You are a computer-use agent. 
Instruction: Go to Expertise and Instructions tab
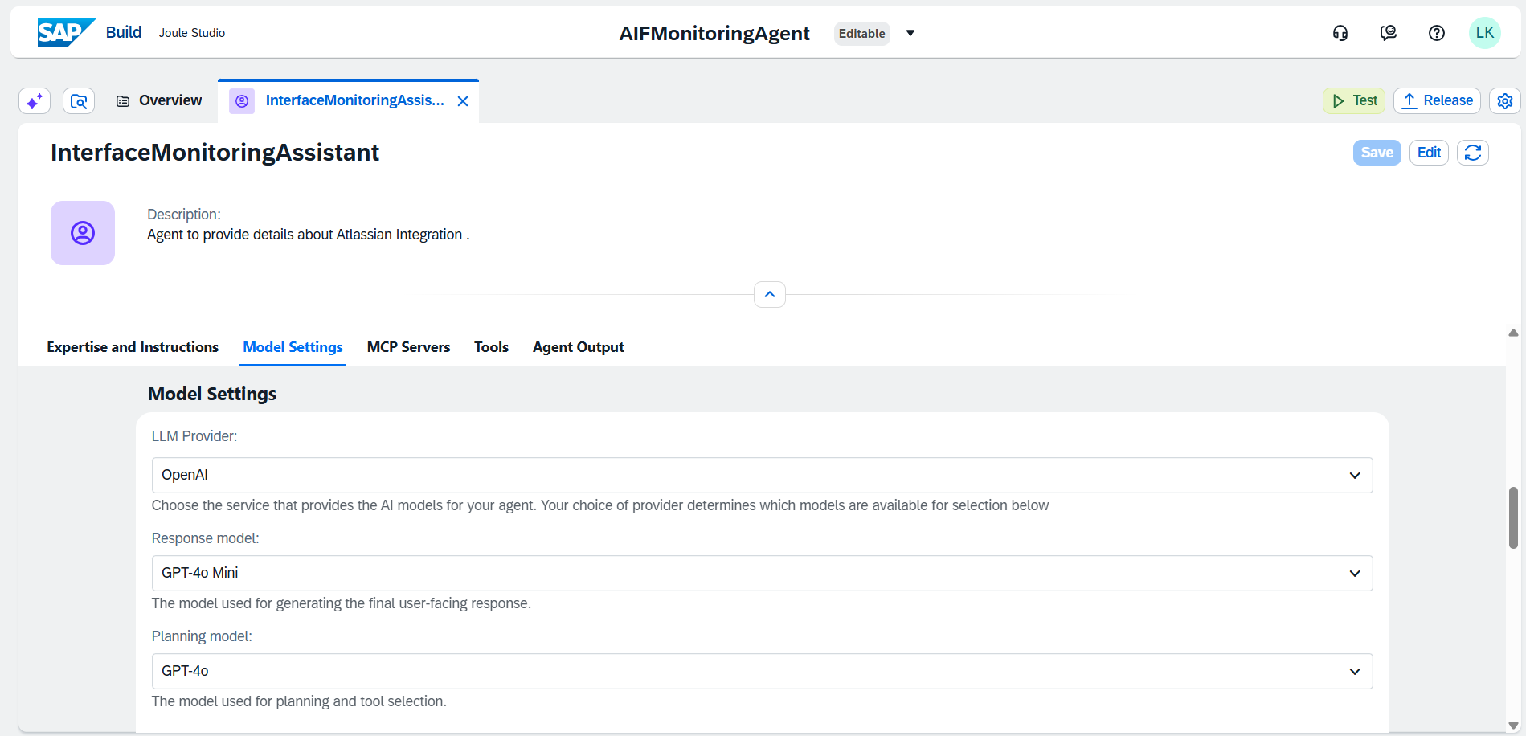(x=133, y=347)
